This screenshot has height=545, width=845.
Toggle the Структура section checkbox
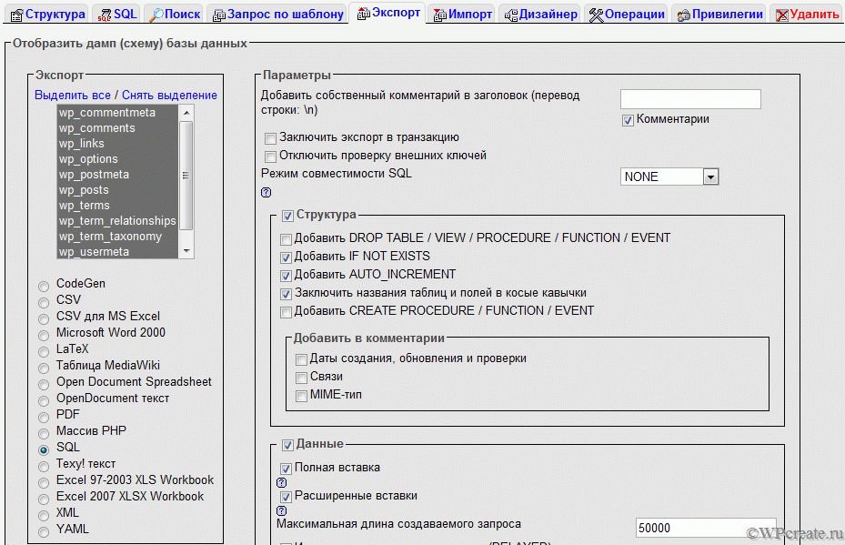287,217
